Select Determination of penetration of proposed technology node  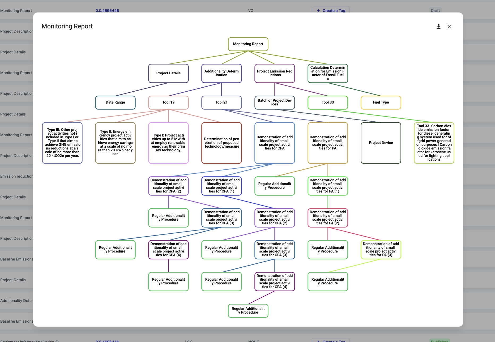[x=221, y=143]
